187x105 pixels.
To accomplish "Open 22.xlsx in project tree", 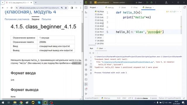I will [99, 14].
